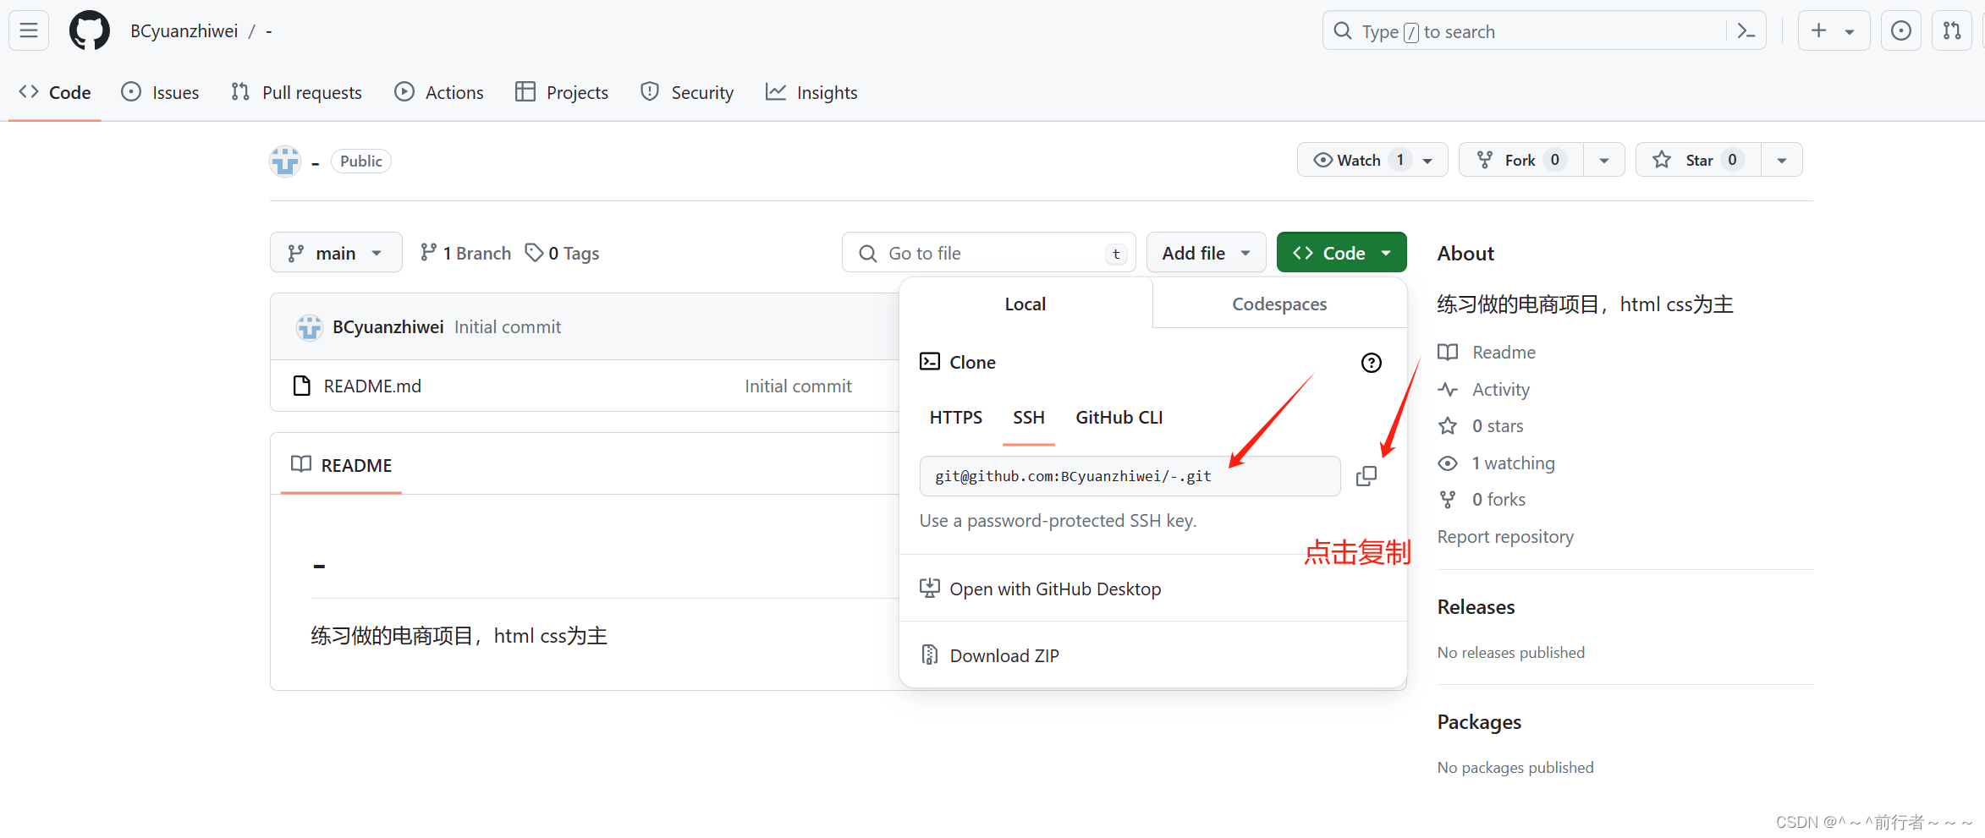Screen dimensions: 1985x838
Task: Select the Local tab in Code popup
Action: (1025, 304)
